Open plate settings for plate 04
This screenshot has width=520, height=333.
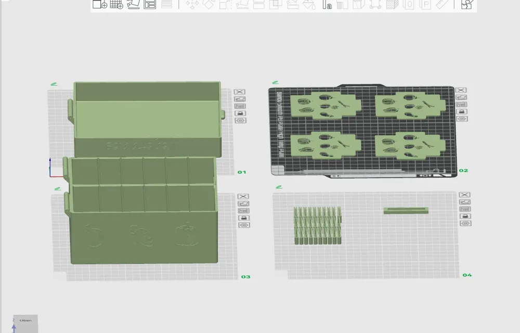click(465, 223)
